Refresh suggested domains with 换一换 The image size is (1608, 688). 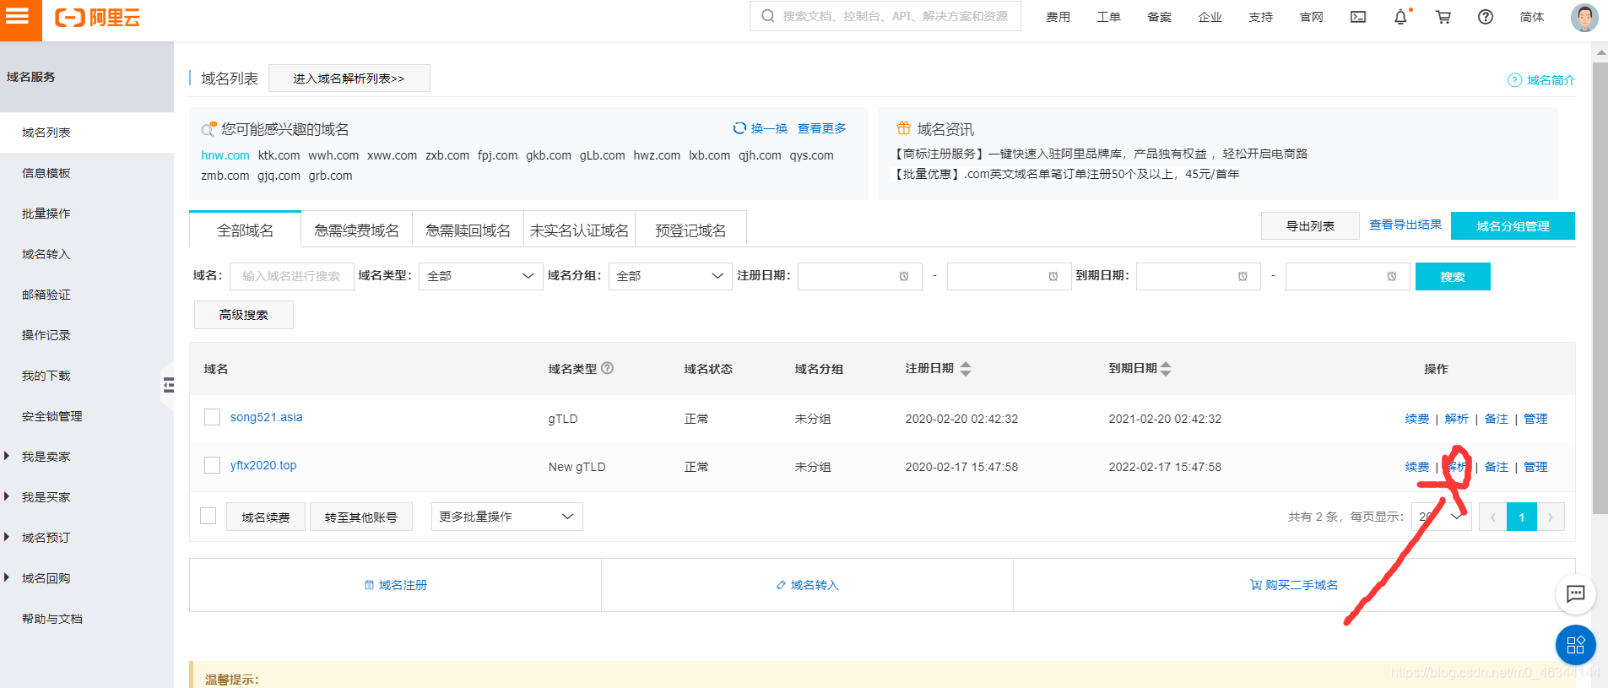(760, 128)
